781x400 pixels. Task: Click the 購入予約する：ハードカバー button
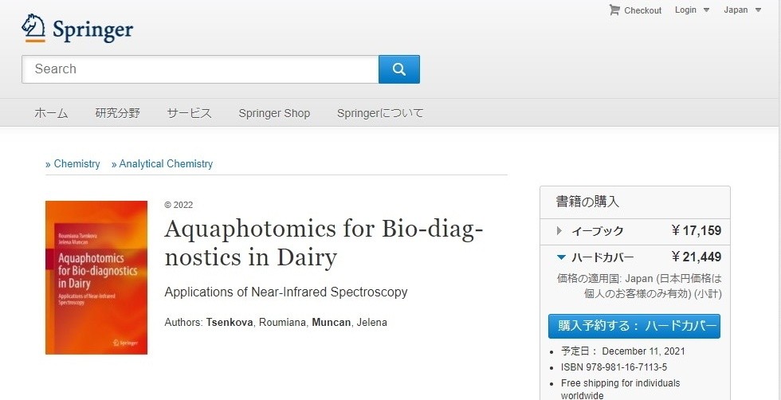coord(634,326)
